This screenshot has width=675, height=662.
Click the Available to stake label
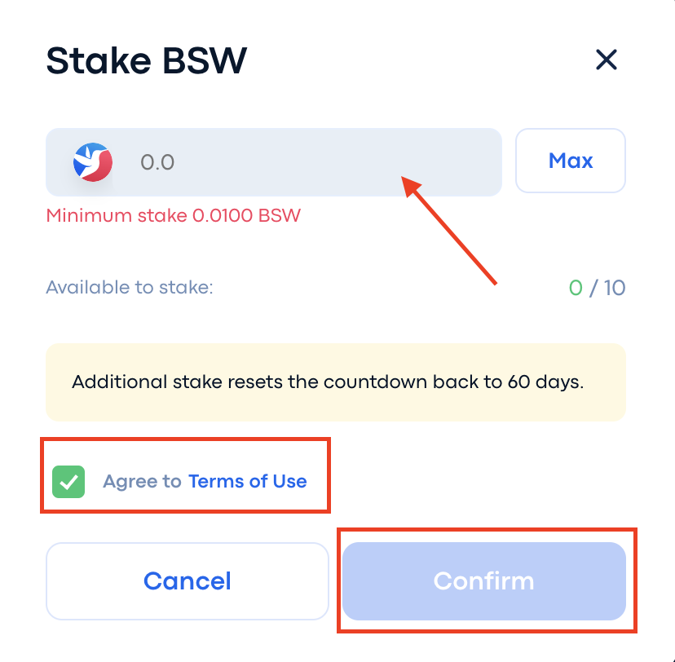point(130,287)
